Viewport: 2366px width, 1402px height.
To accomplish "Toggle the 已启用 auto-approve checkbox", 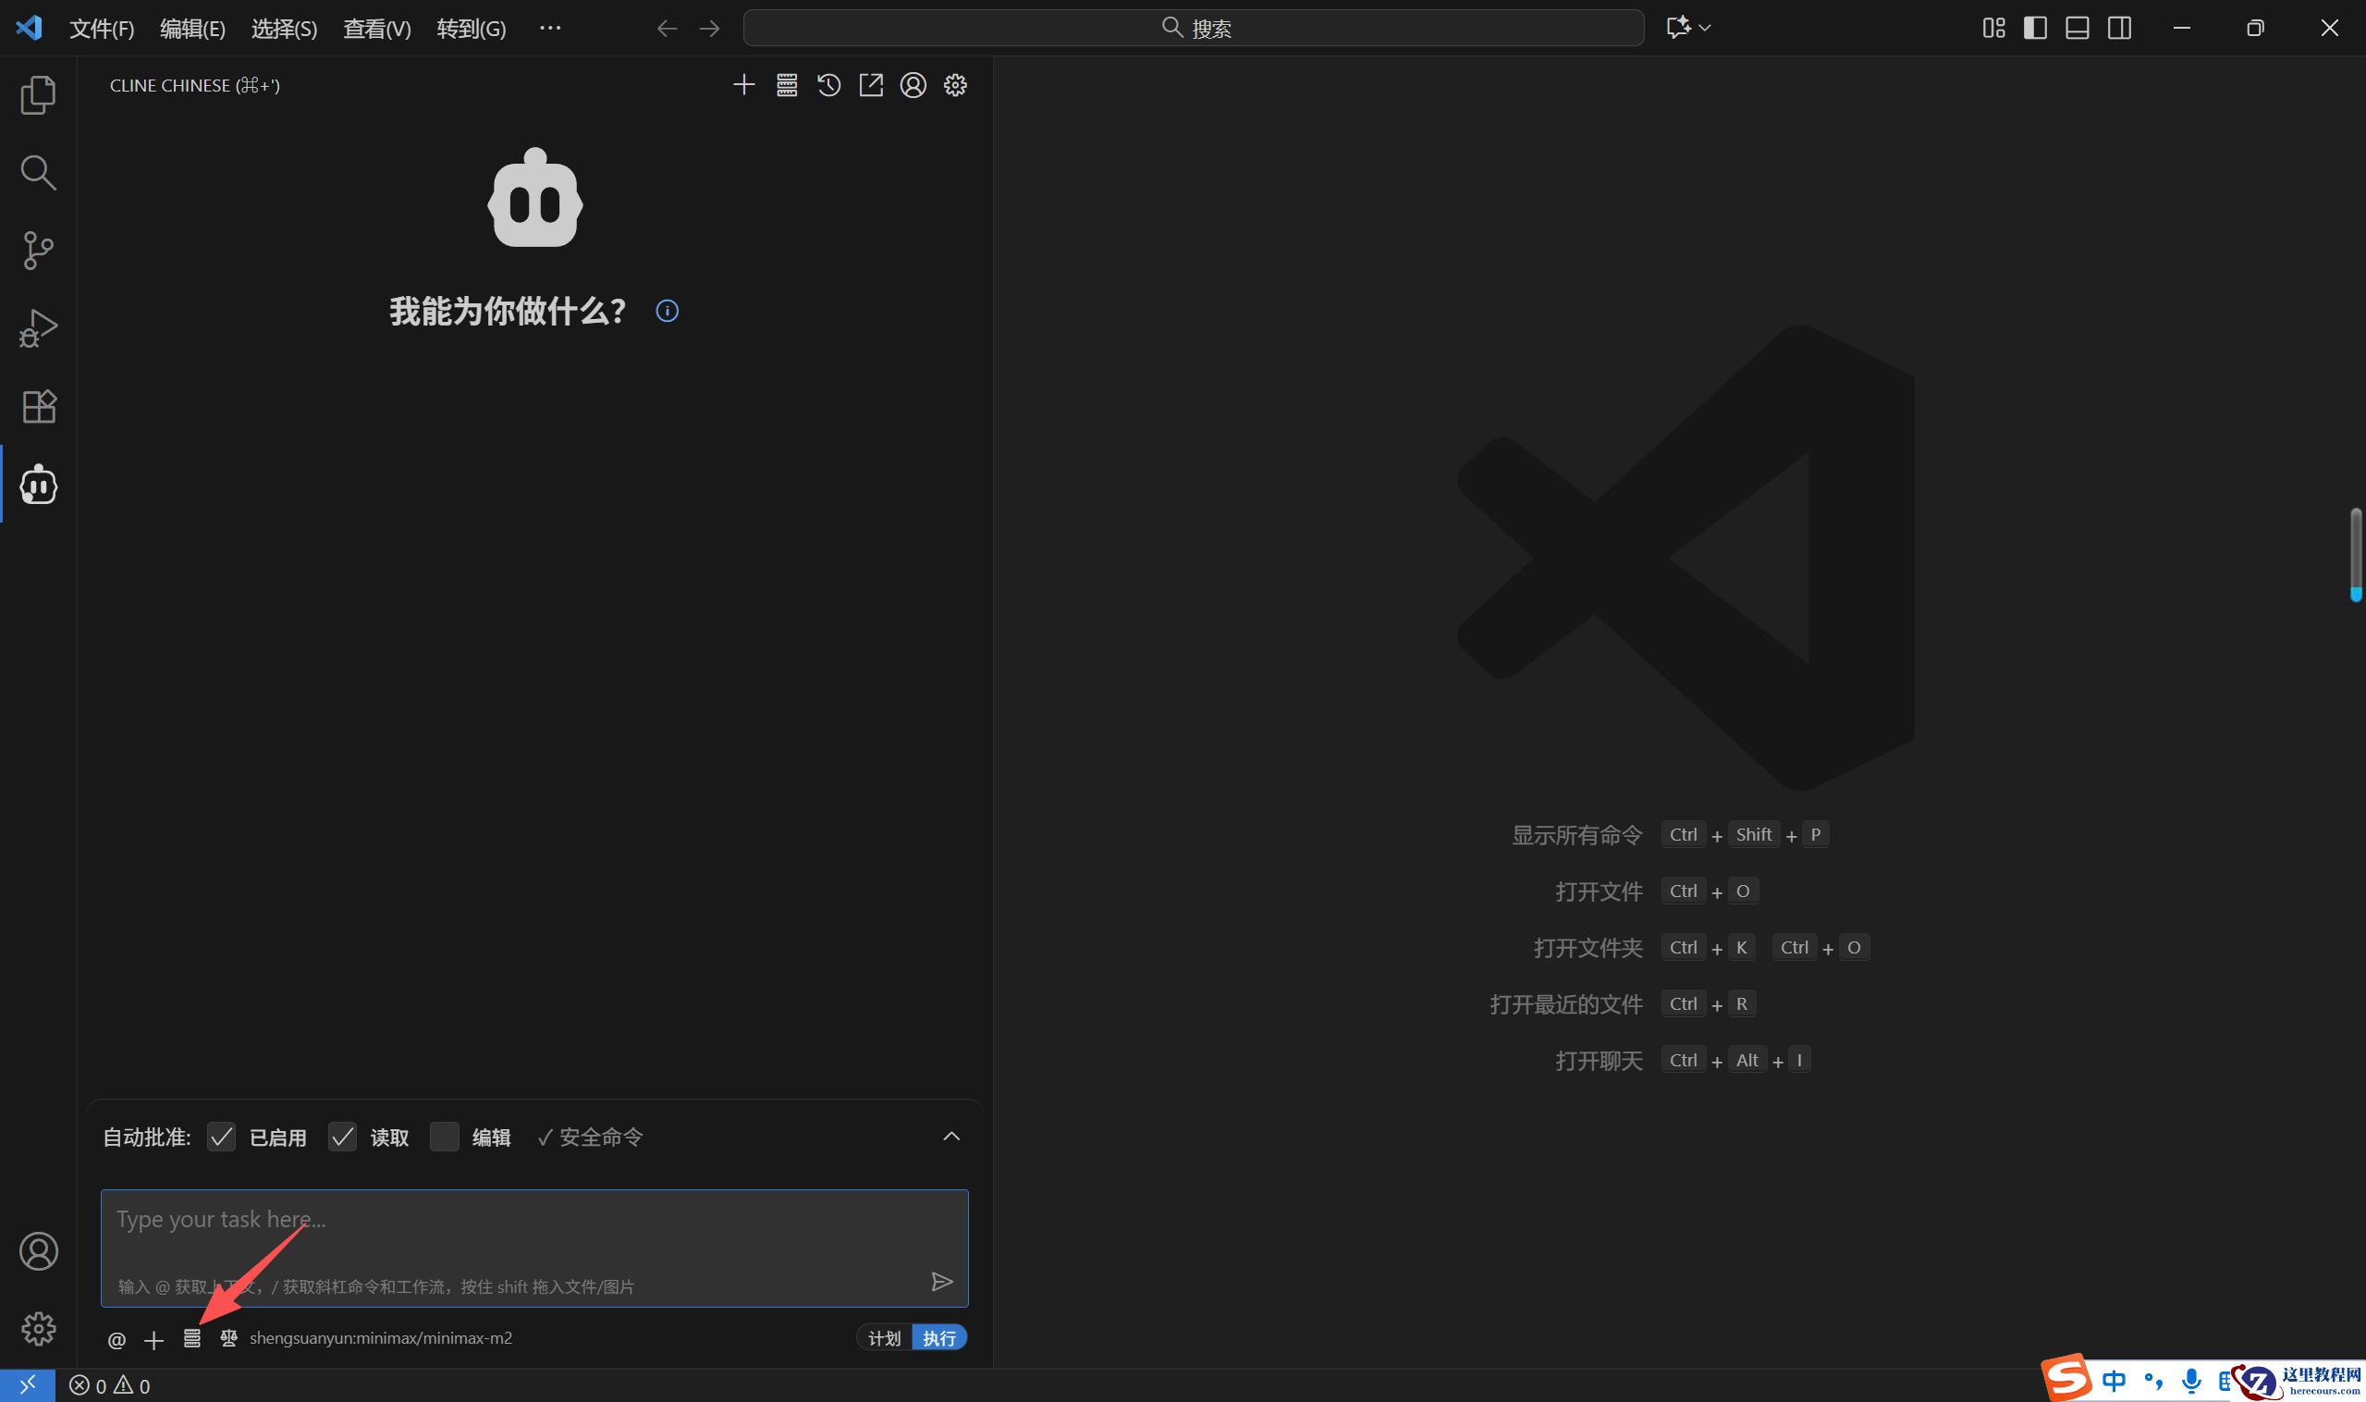I will point(221,1137).
